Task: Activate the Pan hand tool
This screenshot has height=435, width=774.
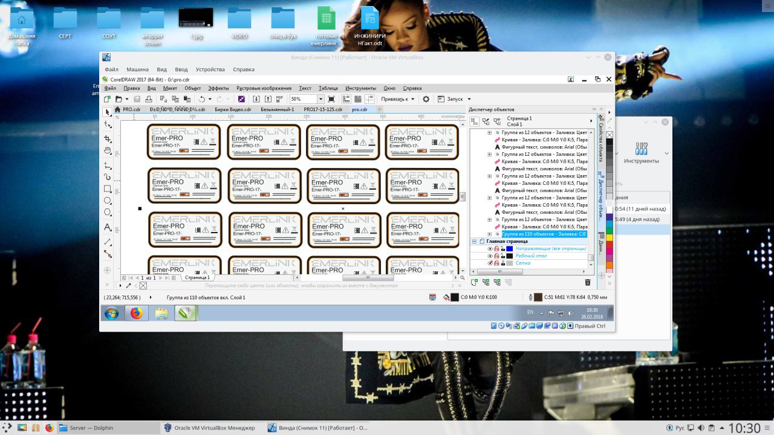Action: click(108, 150)
